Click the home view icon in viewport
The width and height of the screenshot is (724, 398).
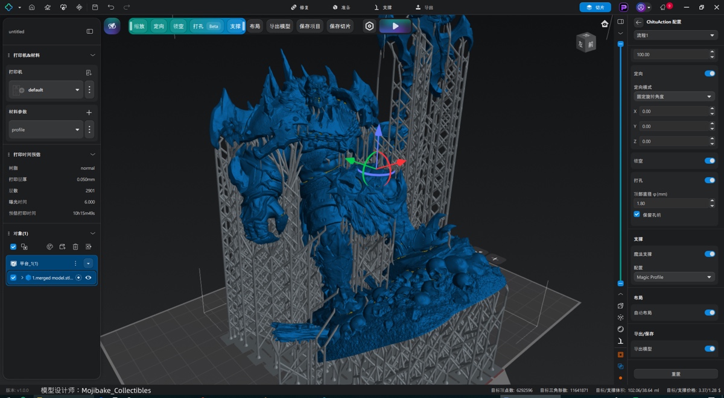(x=605, y=24)
